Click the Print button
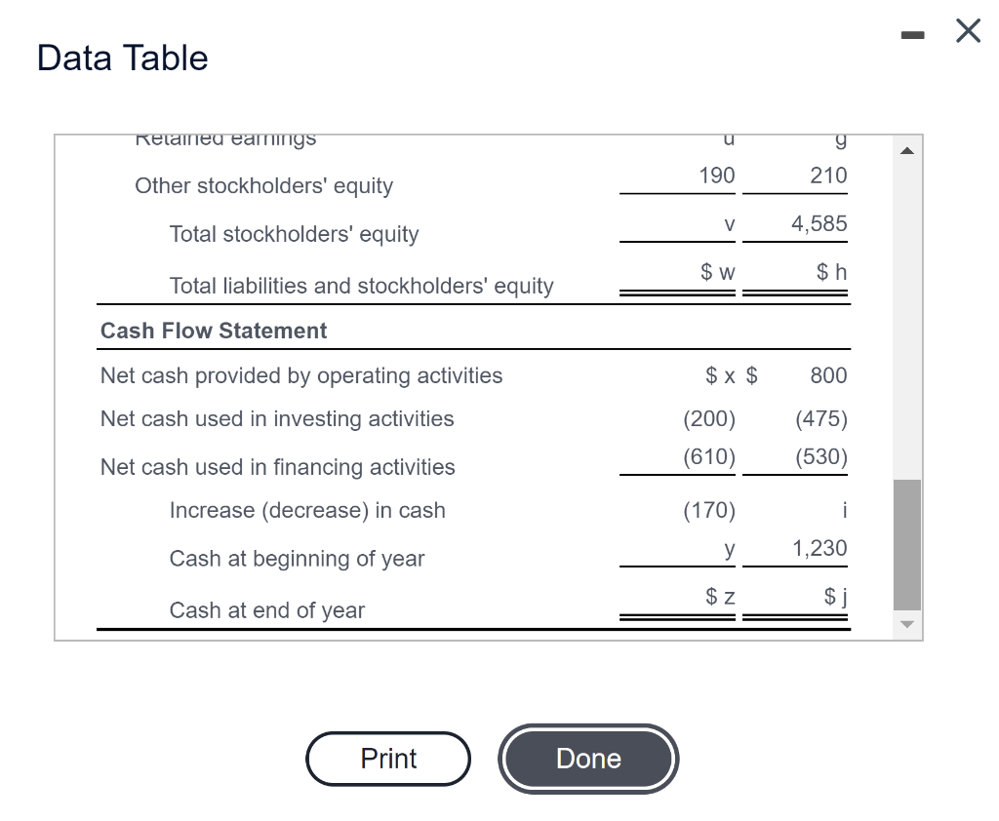The width and height of the screenshot is (999, 821). tap(388, 759)
